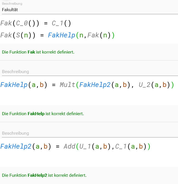Screen dimensions: 178x184
Task: Click the blue FakHelp call in the Fak(S(n)) line
Action: point(61,35)
